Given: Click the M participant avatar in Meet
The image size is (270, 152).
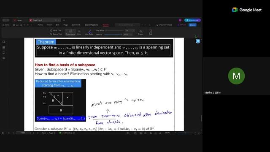Looking at the screenshot, I should point(236,76).
